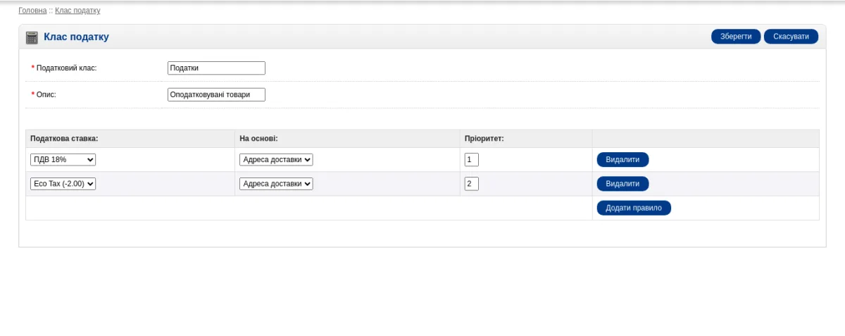The image size is (845, 336).
Task: Delete the Eco Tax rule with Видалити
Action: coord(622,184)
